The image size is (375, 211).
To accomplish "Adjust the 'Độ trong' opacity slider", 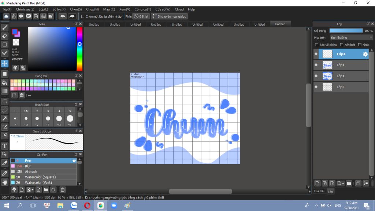I will click(346, 31).
